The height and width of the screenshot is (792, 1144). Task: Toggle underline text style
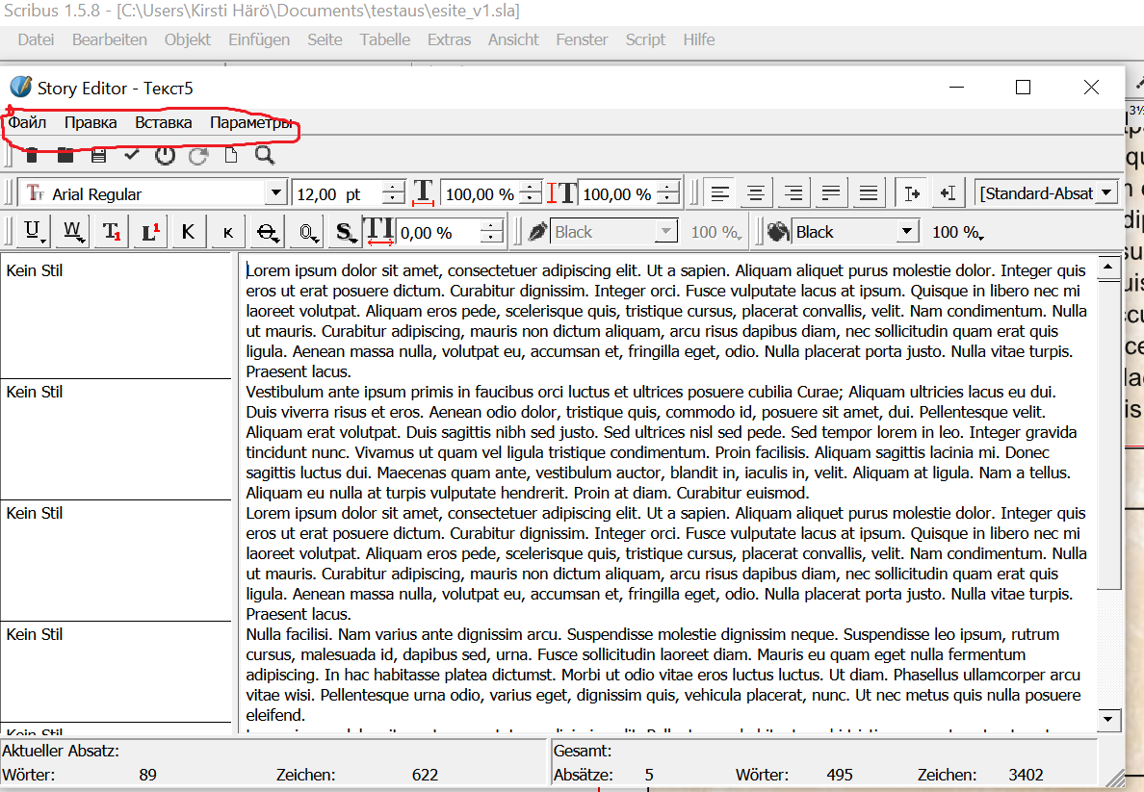pyautogui.click(x=34, y=232)
